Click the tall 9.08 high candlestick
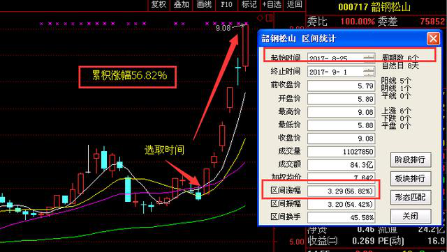The image size is (447, 252). [x=245, y=47]
